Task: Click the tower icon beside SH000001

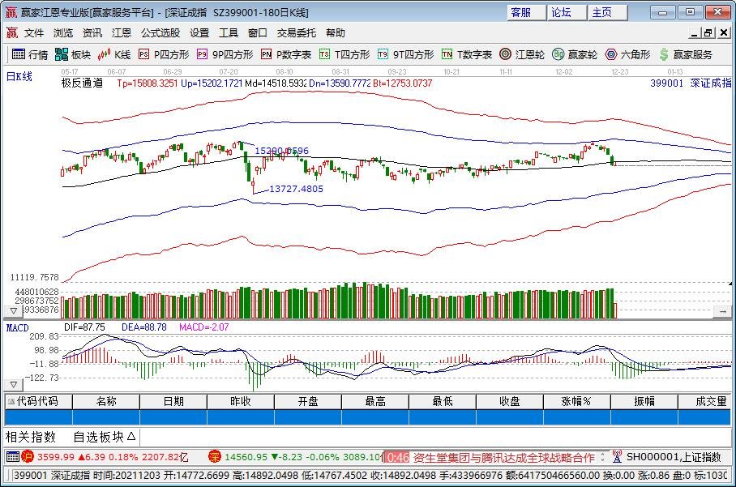Action: (x=617, y=456)
